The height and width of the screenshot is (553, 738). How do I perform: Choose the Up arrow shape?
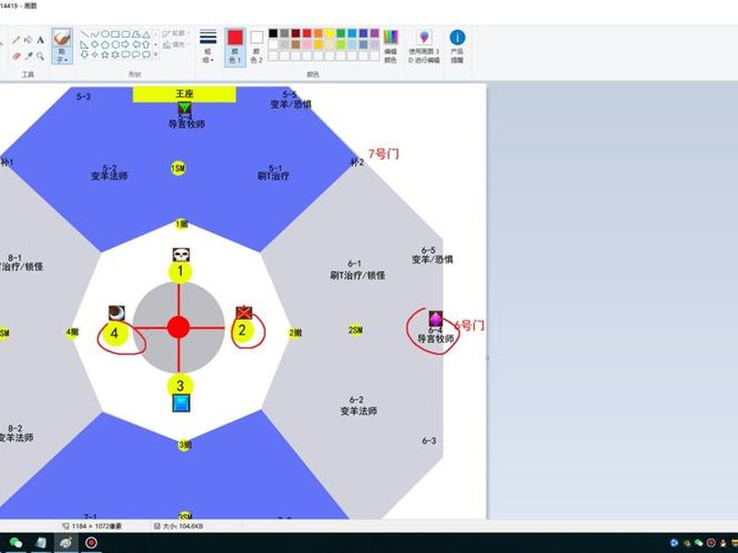(x=147, y=44)
